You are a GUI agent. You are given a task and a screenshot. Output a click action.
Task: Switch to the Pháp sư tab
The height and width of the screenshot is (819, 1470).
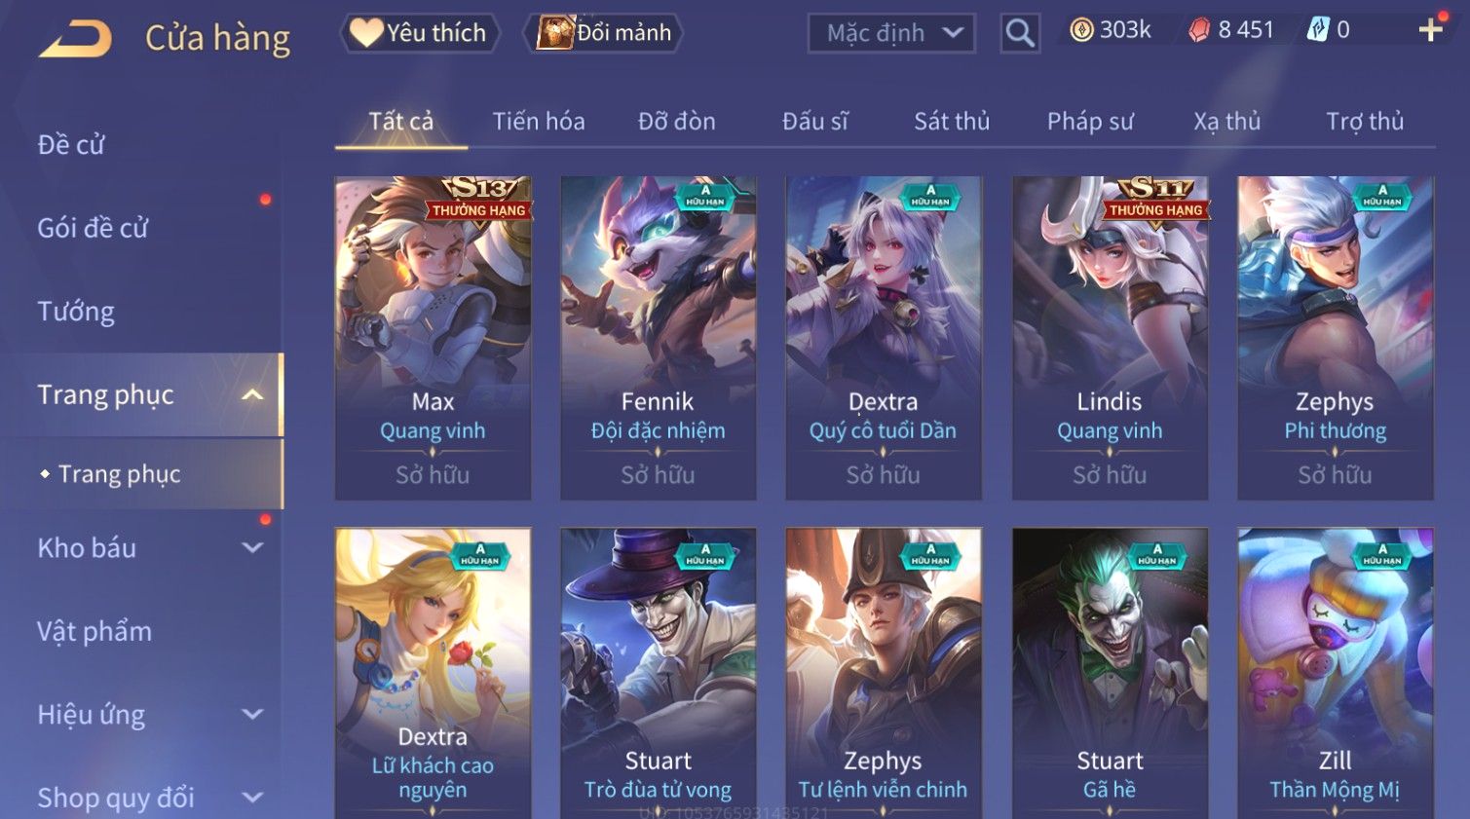point(1090,122)
